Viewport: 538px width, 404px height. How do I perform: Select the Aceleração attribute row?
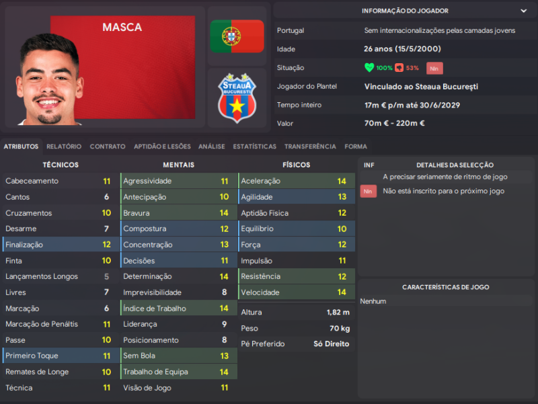pyautogui.click(x=296, y=181)
